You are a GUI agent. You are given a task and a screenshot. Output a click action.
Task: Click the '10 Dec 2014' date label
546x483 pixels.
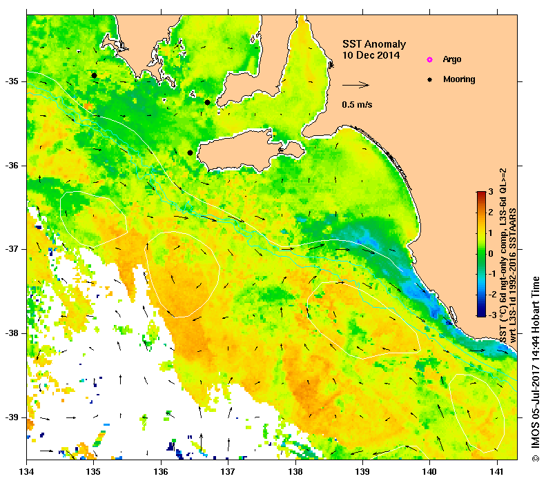pos(371,55)
